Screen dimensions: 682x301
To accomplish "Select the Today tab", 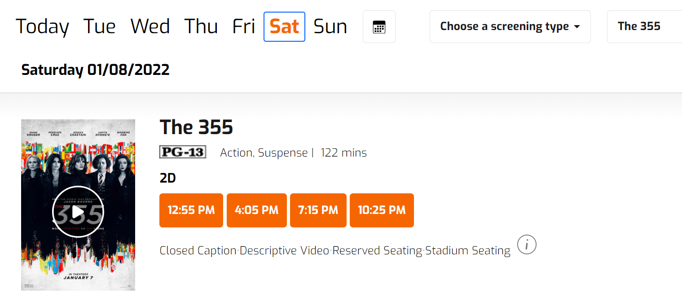I will [42, 27].
